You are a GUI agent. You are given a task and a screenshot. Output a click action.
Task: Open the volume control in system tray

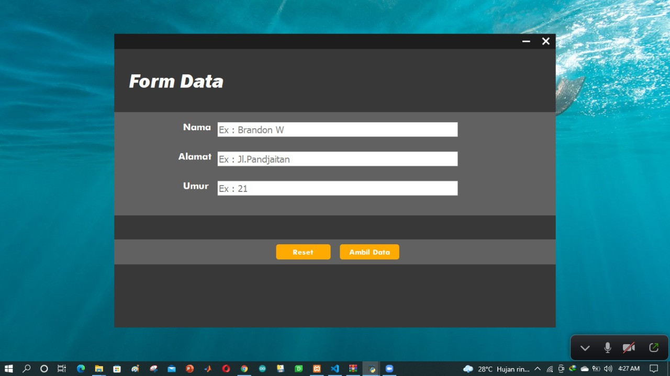pyautogui.click(x=608, y=369)
